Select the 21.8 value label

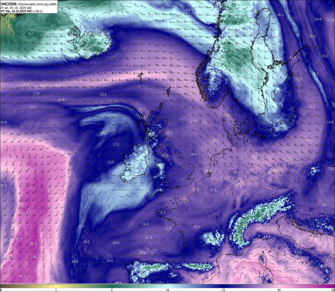[149, 237]
